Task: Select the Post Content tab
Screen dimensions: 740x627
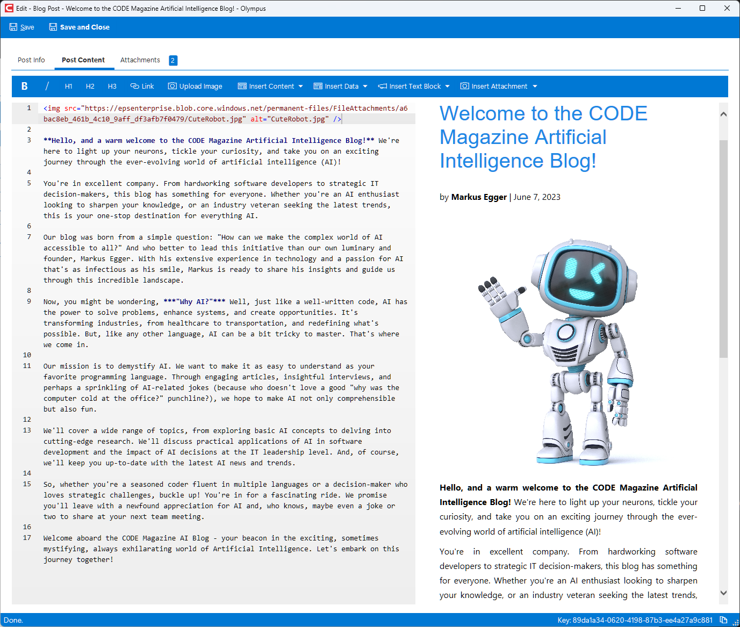Action: [x=83, y=60]
